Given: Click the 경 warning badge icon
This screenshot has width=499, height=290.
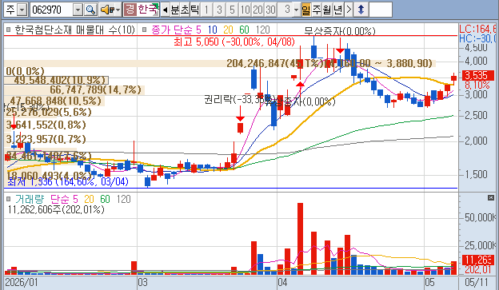Looking at the screenshot, I should pyautogui.click(x=130, y=10).
